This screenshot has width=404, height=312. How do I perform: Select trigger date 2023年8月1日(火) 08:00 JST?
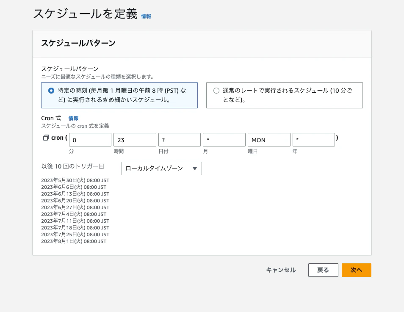(74, 241)
